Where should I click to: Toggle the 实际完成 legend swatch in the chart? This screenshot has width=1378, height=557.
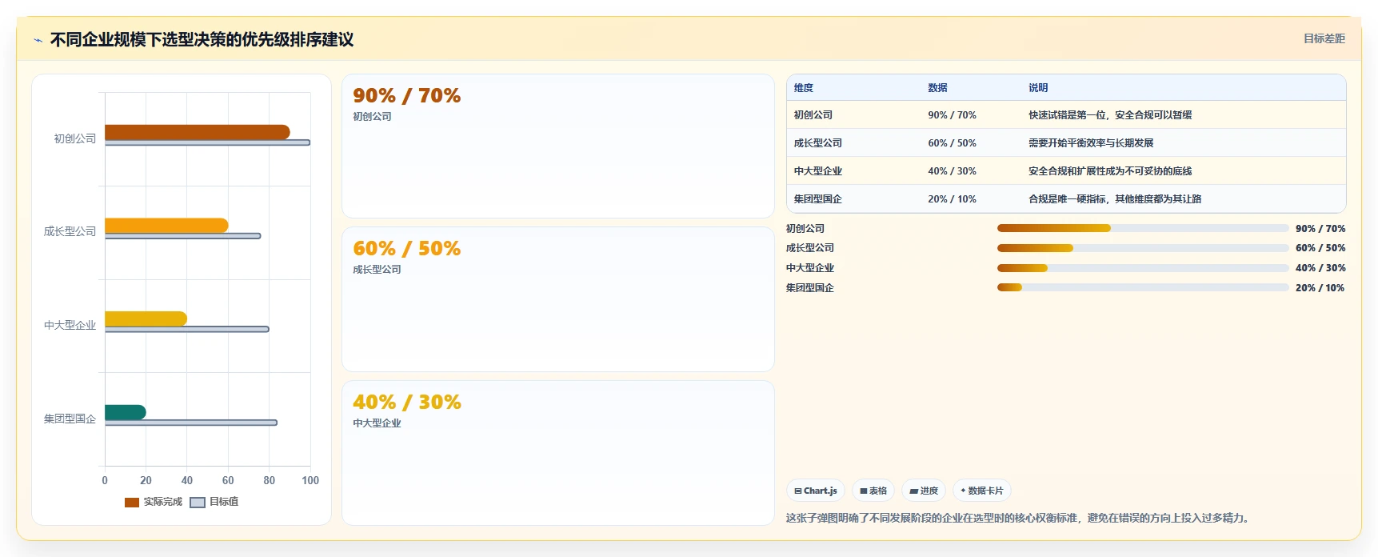point(132,503)
